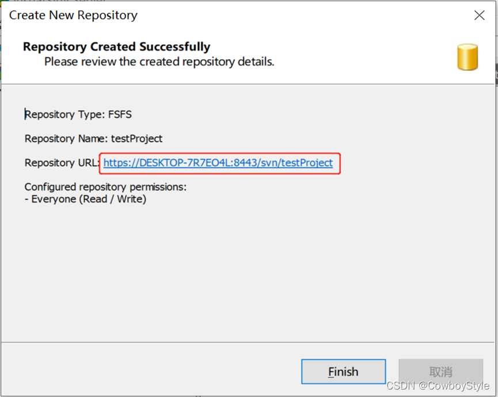Click the 'Repository URL:' label text
Screen dimensions: 498x397
[62, 163]
